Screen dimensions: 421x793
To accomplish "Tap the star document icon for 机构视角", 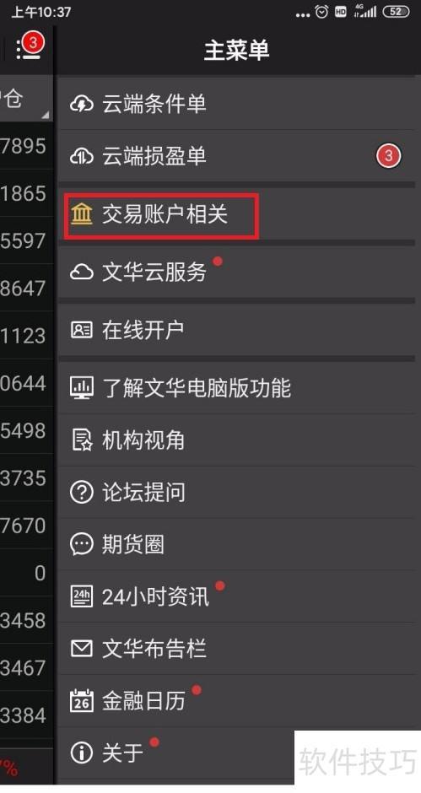I will pyautogui.click(x=82, y=440).
